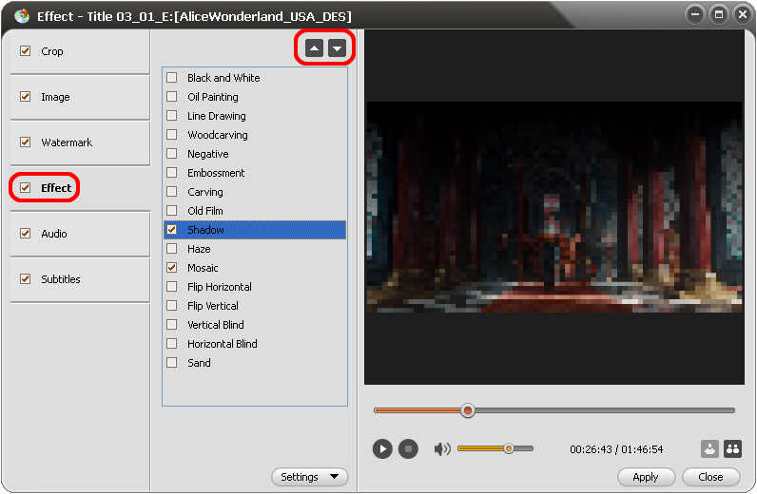Enable the Flip Vertical effect checkbox
Screen dimensions: 757x494
pyautogui.click(x=171, y=305)
